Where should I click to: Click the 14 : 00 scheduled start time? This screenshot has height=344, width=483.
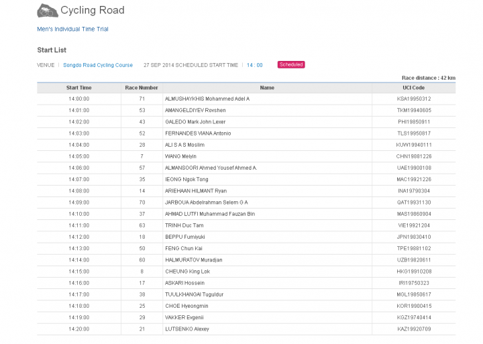click(x=254, y=65)
